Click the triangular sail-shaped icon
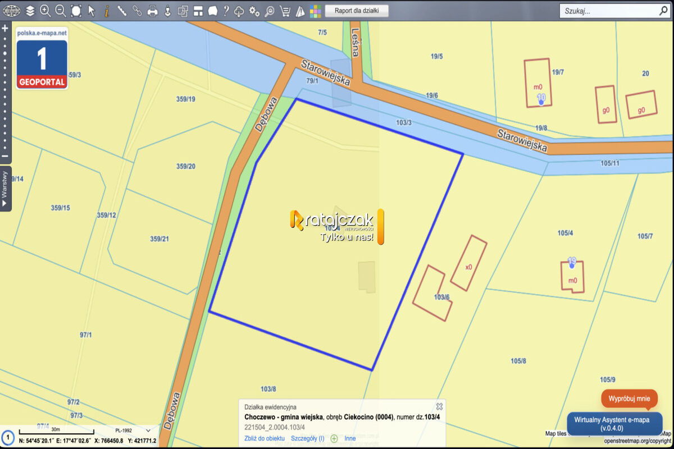 pos(300,11)
